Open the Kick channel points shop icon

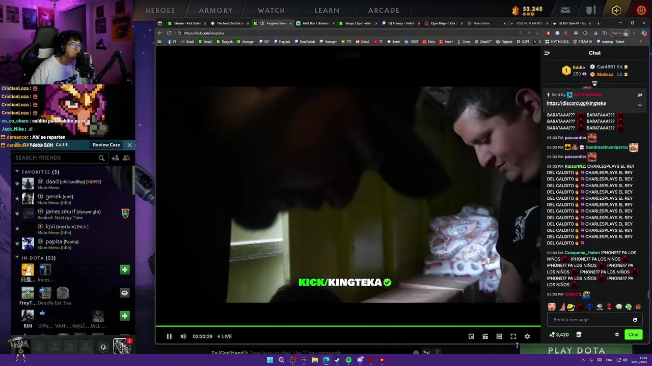click(579, 334)
